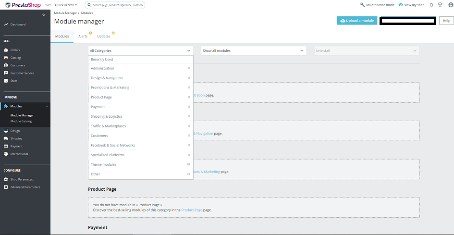The width and height of the screenshot is (454, 235).
Task: Click the Help button
Action: click(446, 21)
